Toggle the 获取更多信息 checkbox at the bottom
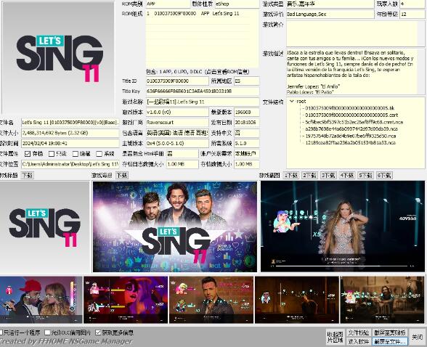The width and height of the screenshot is (427, 347). pyautogui.click(x=98, y=332)
